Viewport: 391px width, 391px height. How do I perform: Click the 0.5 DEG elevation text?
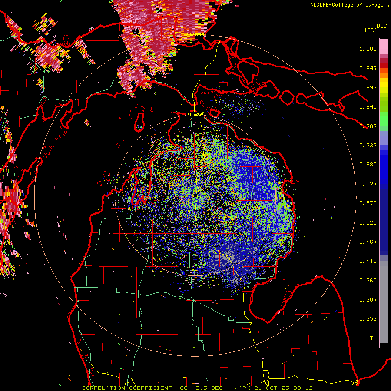pos(209,388)
